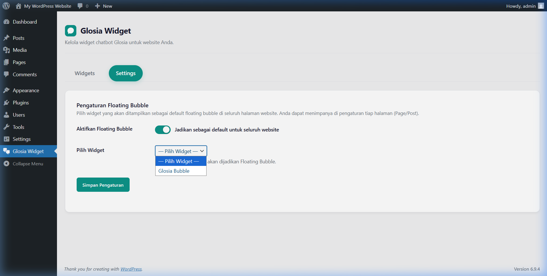Click the comment count 0
This screenshot has width=547, height=276.
tap(87, 6)
